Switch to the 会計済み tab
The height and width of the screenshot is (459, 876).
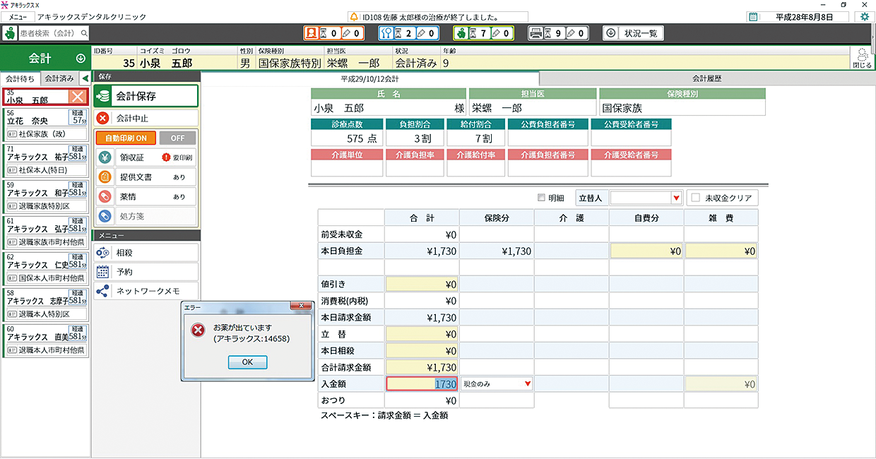click(59, 78)
